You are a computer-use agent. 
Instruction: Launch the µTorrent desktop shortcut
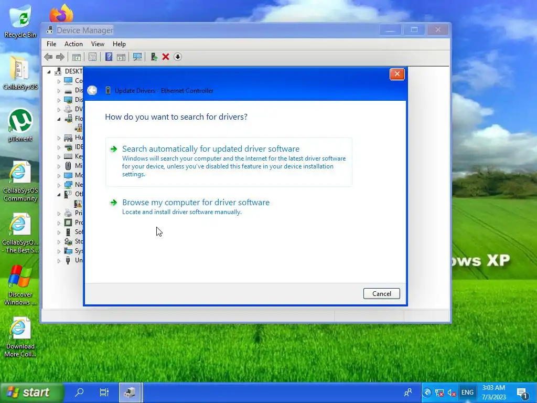[x=20, y=125]
